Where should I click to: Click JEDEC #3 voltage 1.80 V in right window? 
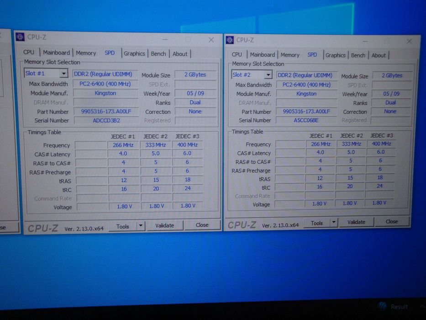[x=379, y=203]
